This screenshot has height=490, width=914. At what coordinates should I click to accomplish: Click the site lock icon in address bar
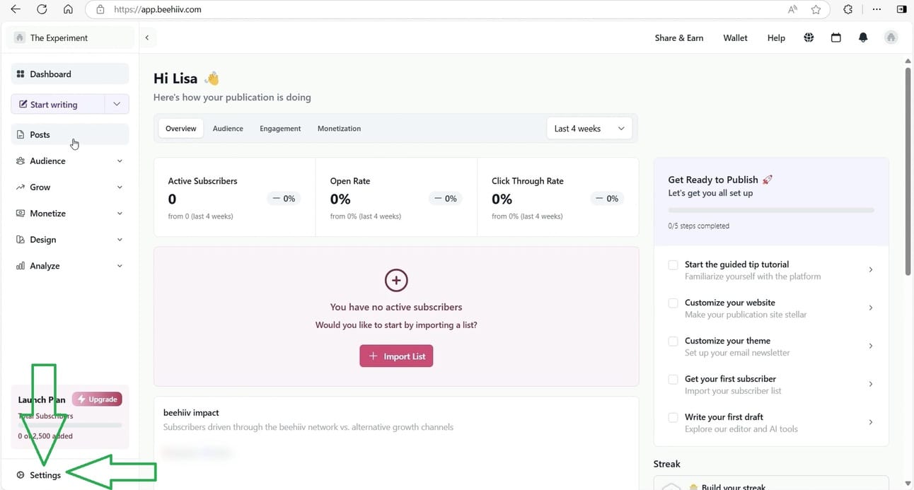tap(100, 10)
